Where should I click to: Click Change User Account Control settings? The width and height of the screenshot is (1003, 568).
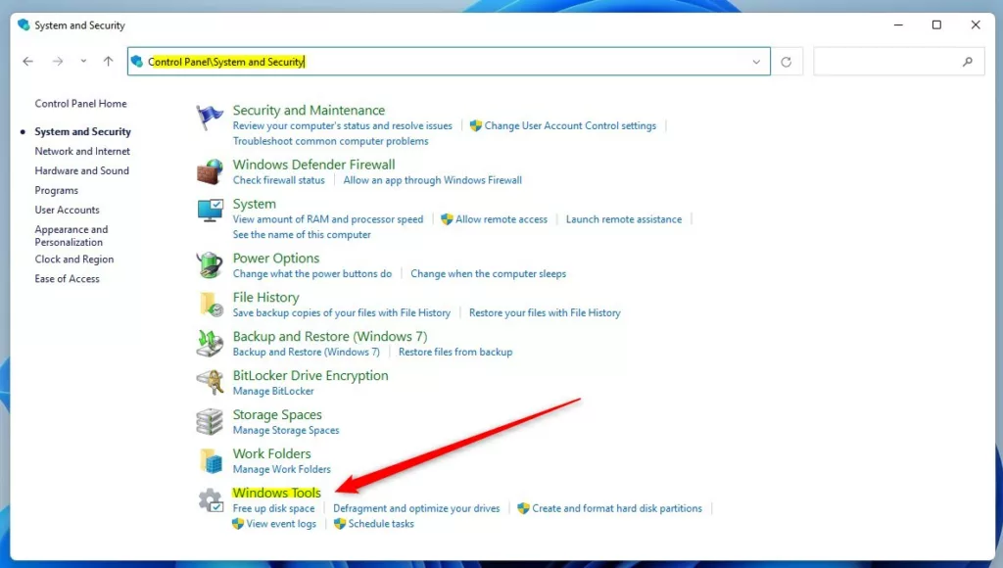click(570, 126)
